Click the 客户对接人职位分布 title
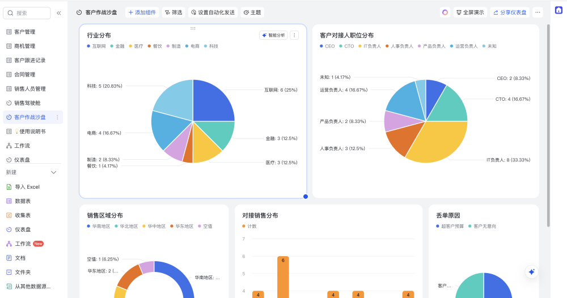This screenshot has height=298, width=567. [x=347, y=35]
